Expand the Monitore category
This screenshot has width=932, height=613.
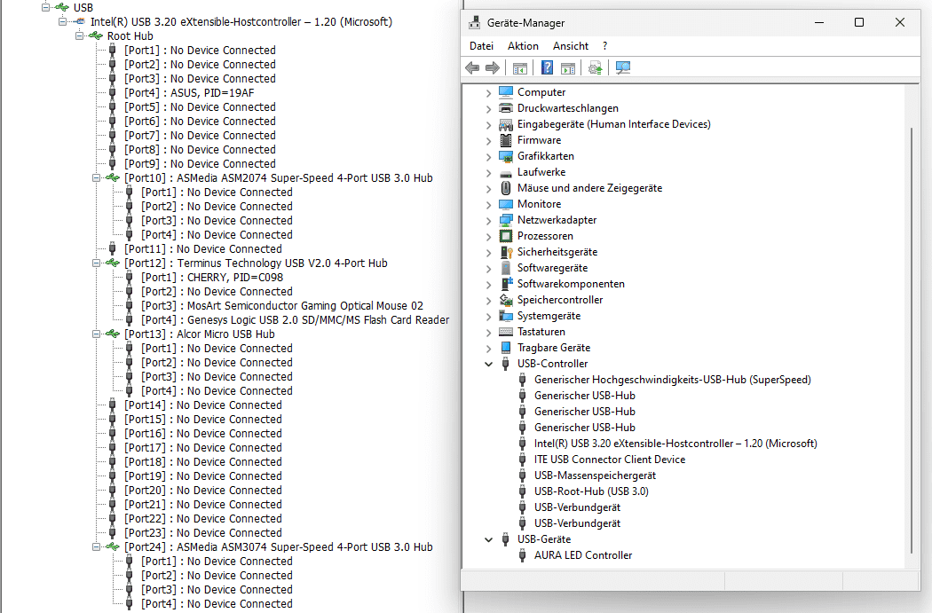click(x=488, y=204)
